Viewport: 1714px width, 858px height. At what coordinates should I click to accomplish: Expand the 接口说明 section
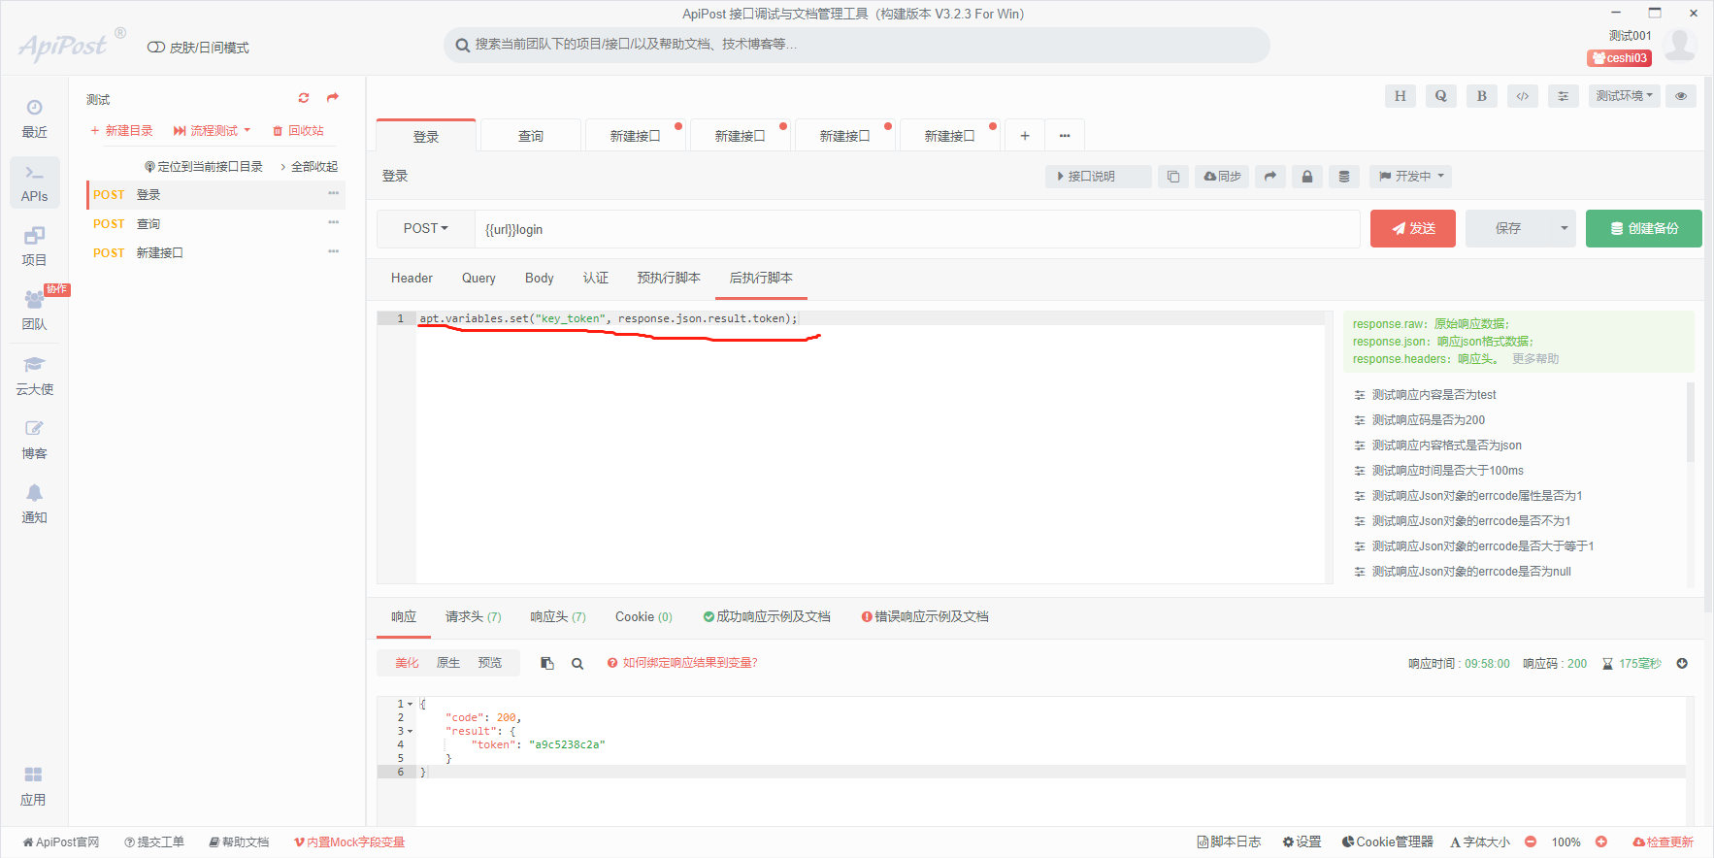pyautogui.click(x=1099, y=177)
